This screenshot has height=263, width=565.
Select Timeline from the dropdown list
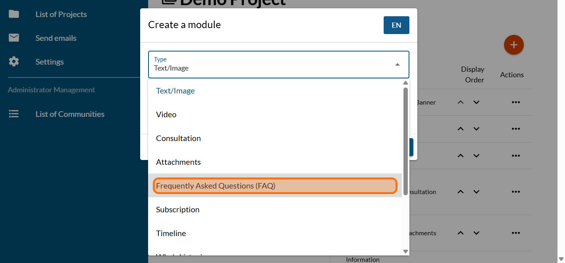tap(171, 233)
